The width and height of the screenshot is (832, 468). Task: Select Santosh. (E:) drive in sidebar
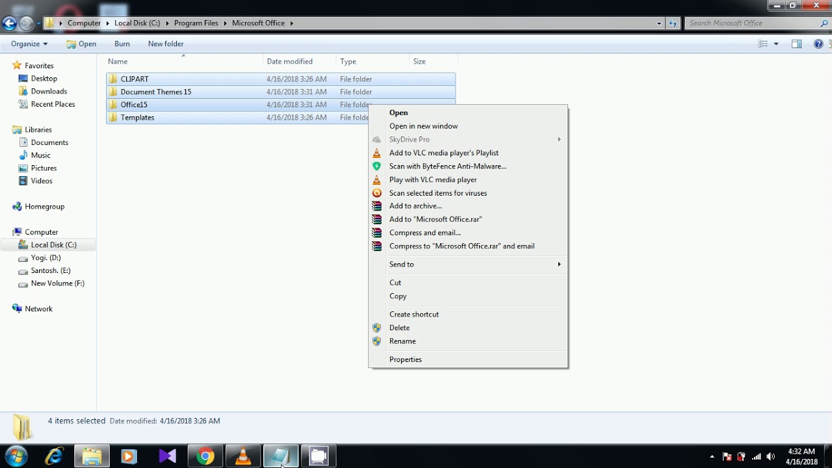coord(51,270)
